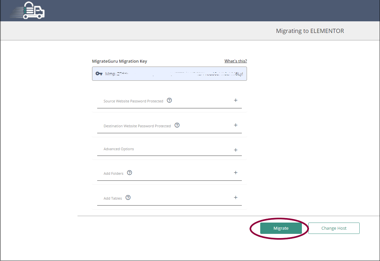Expand the Source Website Password Protected section
The width and height of the screenshot is (380, 261).
point(236,100)
